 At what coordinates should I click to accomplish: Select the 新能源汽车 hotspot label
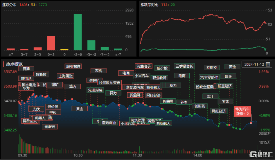[135, 87]
